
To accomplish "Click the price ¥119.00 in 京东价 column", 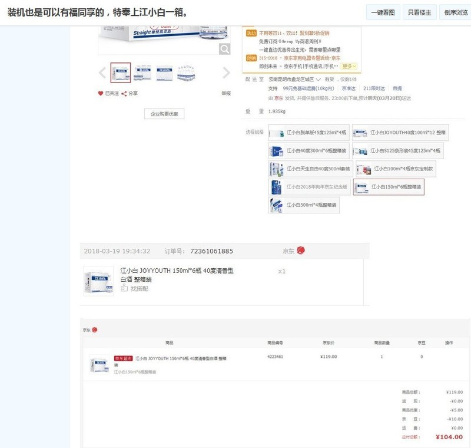I will click(329, 357).
